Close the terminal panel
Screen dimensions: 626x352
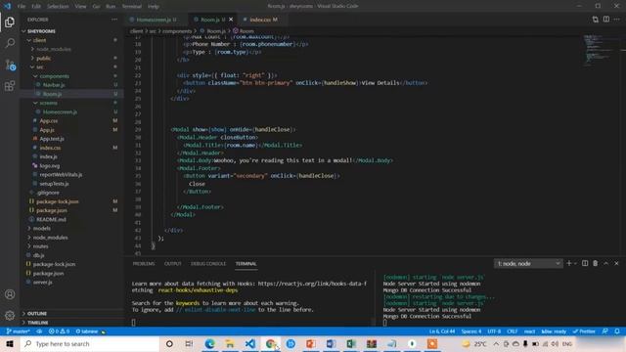(616, 263)
